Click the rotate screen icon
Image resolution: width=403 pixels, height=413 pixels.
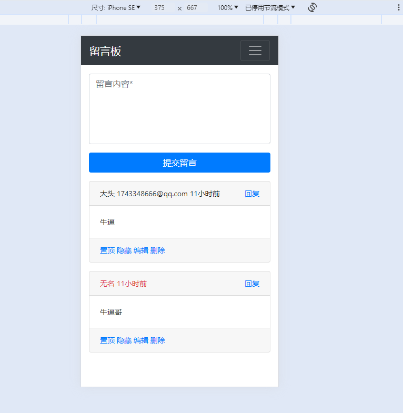(312, 7)
